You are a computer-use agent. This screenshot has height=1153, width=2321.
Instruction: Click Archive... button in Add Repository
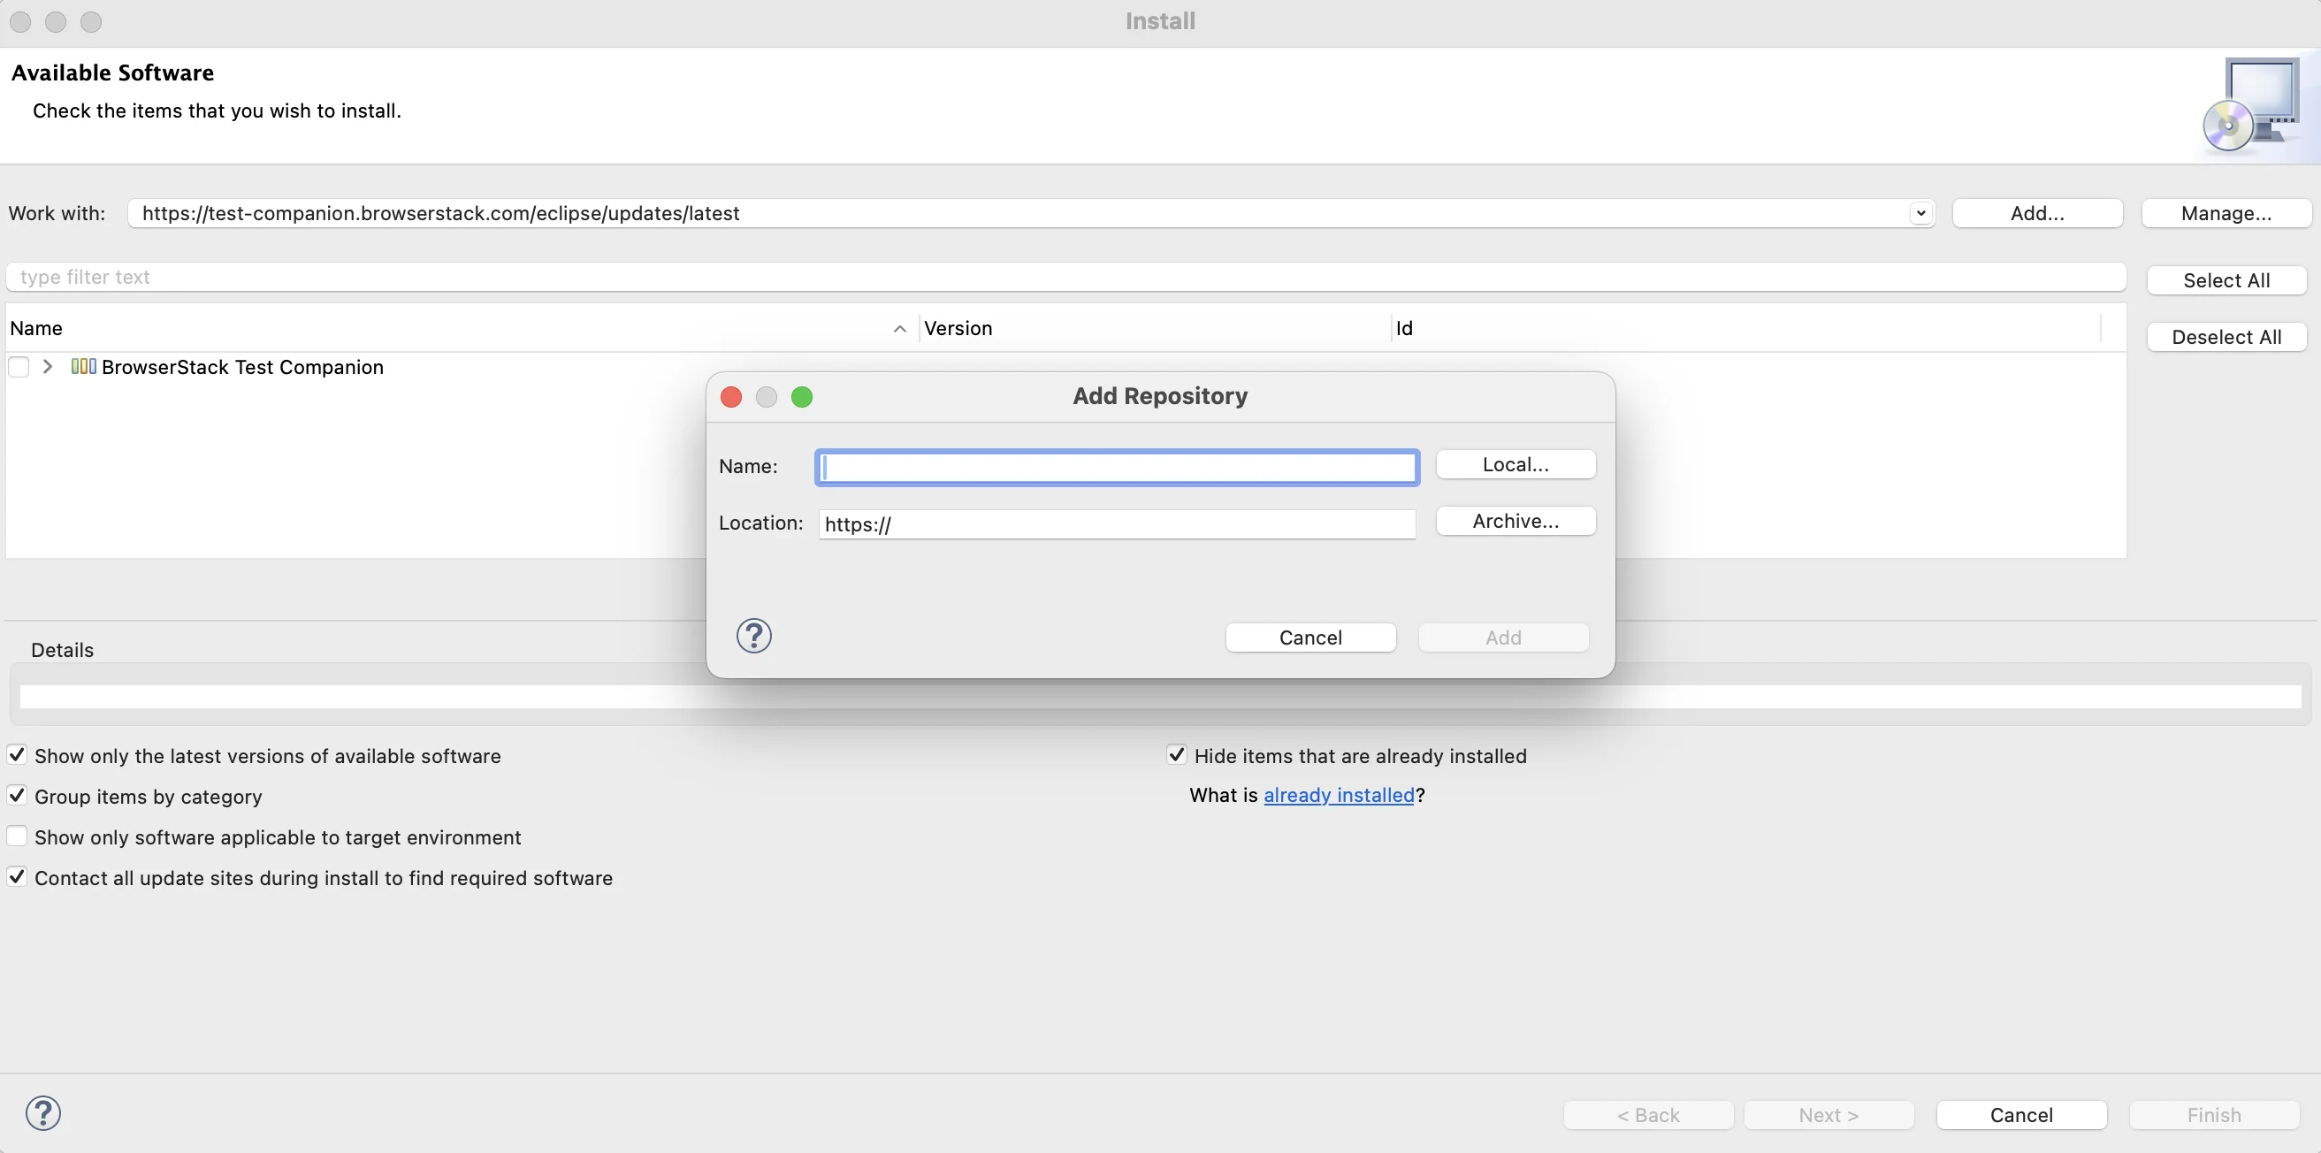point(1516,522)
